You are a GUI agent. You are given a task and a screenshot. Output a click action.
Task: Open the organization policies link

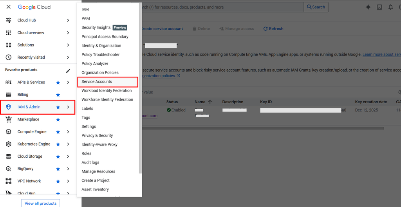point(160,76)
